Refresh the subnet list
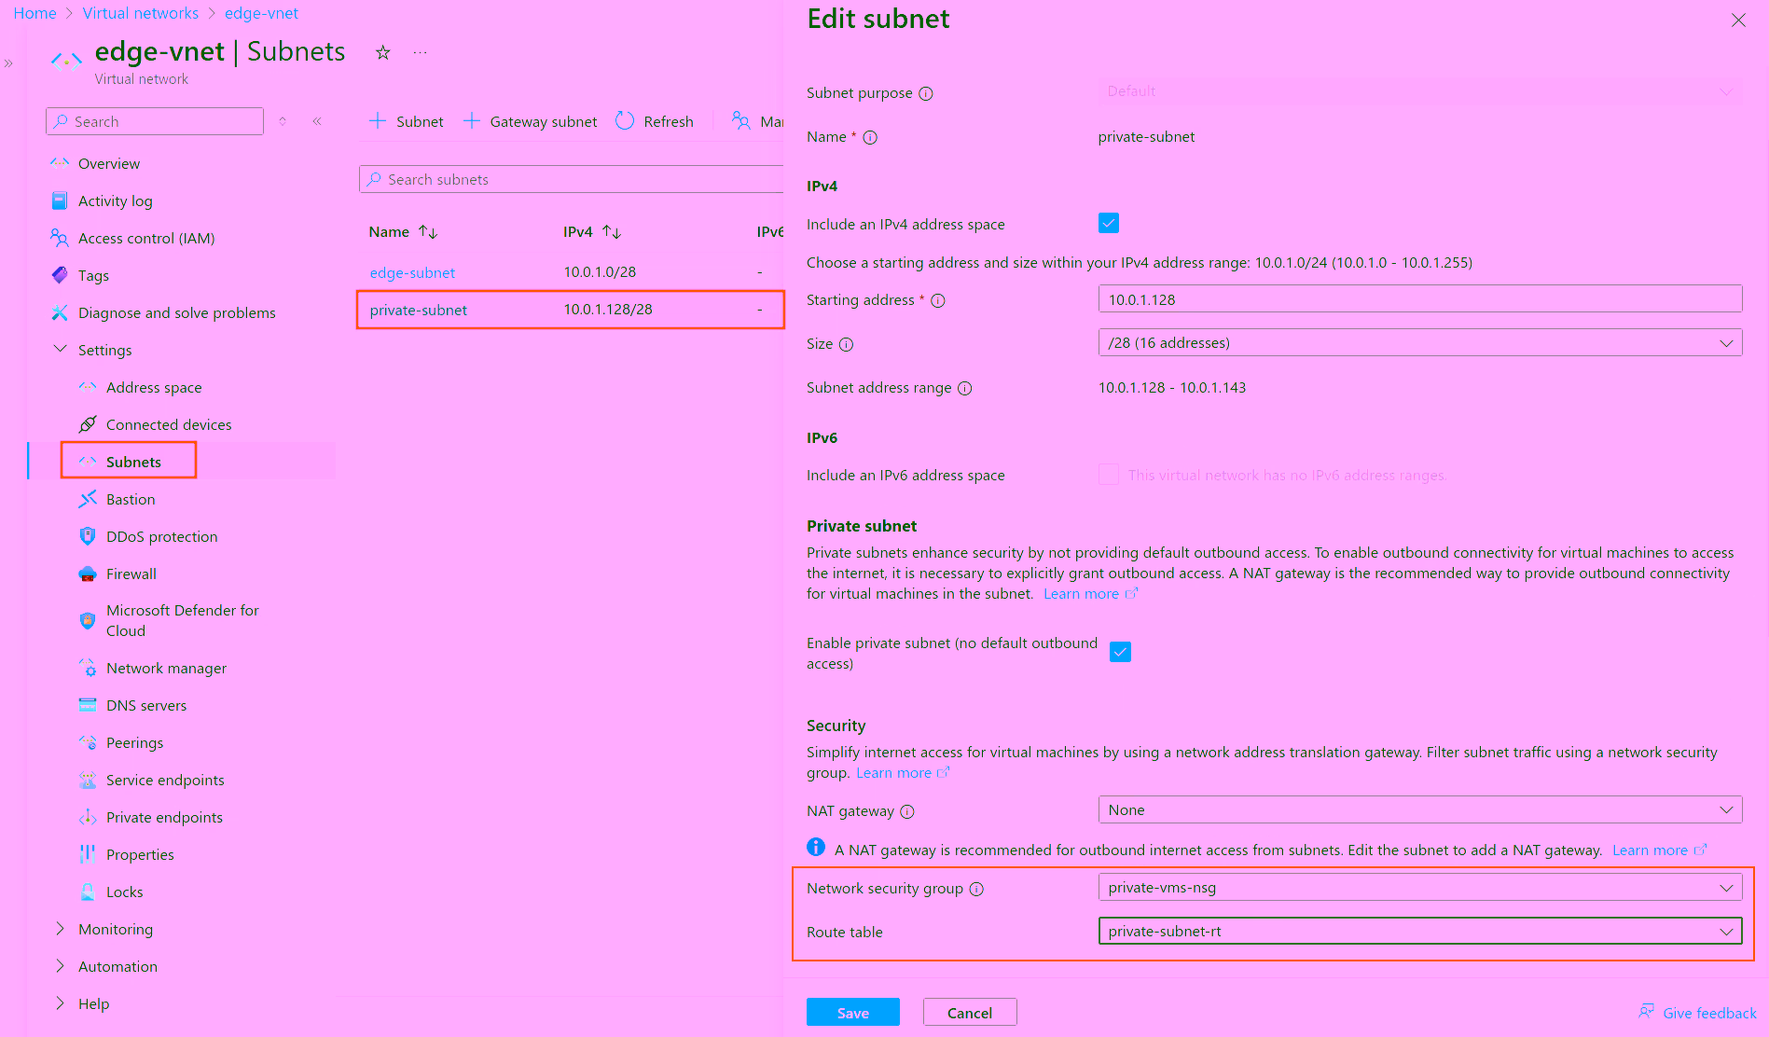 [655, 120]
